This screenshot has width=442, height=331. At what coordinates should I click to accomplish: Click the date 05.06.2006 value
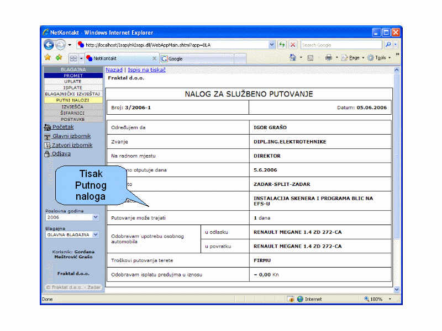(x=371, y=108)
